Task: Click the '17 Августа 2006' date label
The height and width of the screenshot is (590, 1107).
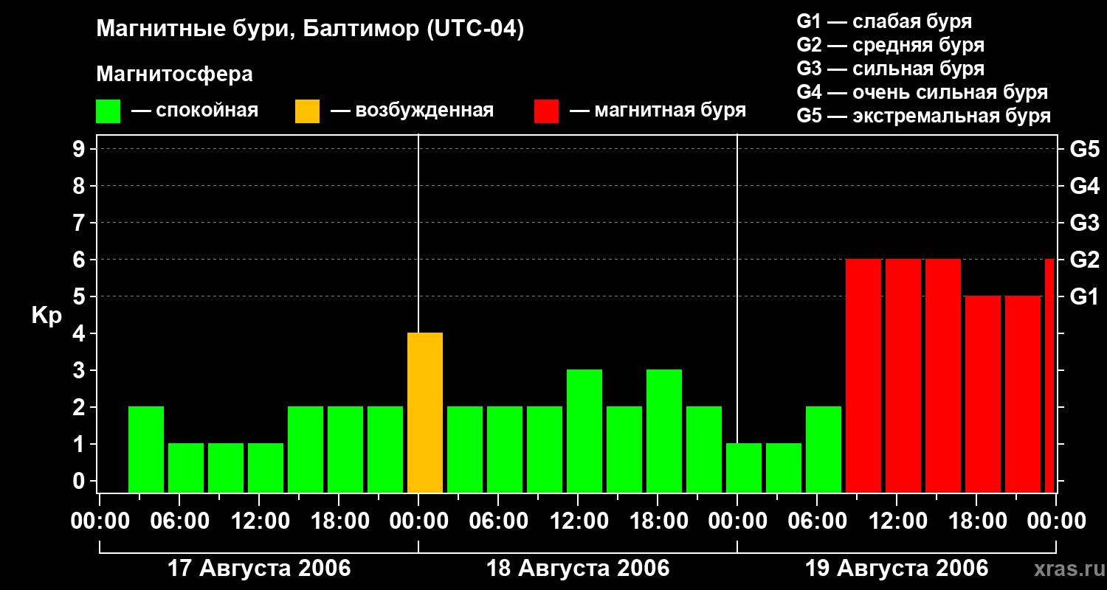Action: [x=259, y=569]
